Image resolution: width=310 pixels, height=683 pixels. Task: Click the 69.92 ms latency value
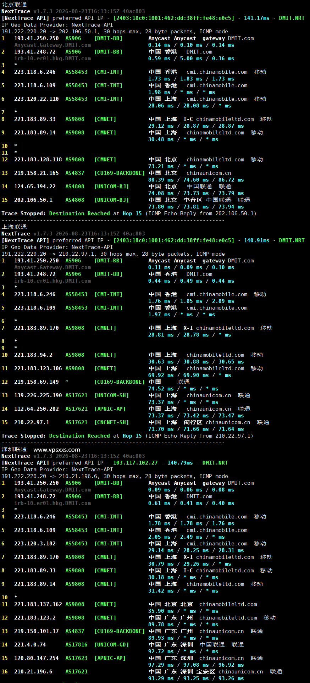coord(161,375)
